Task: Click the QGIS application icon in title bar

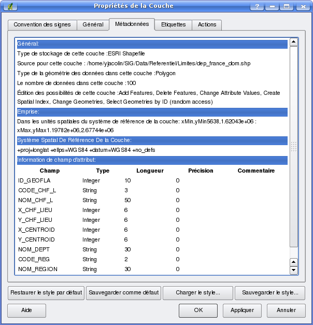Action: click(x=8, y=6)
